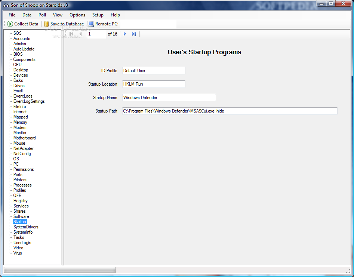Go to the first record arrow
The height and width of the screenshot is (277, 354).
click(x=71, y=34)
